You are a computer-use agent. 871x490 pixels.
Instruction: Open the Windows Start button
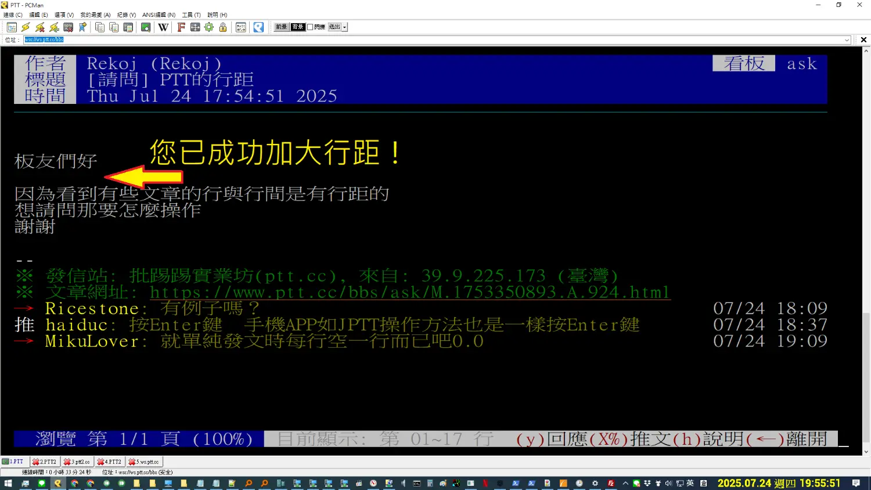coord(8,483)
